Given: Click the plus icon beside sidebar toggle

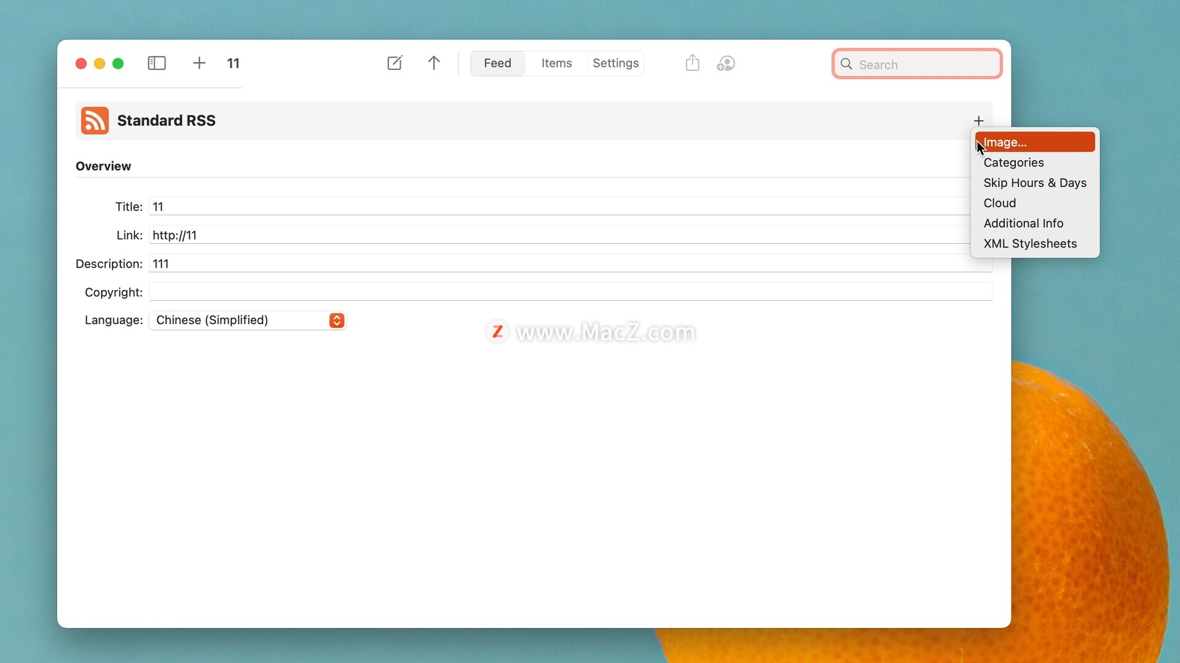Looking at the screenshot, I should pos(199,63).
